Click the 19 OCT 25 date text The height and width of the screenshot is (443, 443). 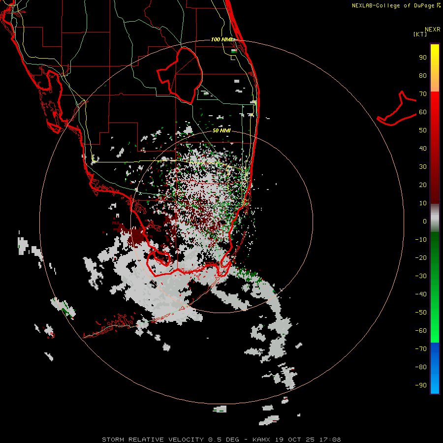[x=295, y=440]
